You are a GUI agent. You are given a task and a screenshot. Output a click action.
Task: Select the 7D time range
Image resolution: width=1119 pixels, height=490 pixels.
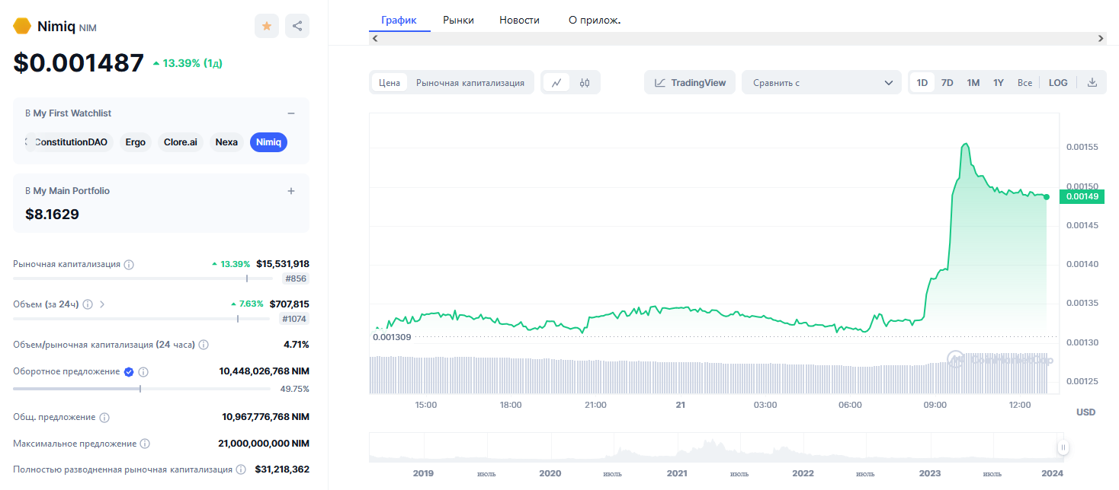947,82
